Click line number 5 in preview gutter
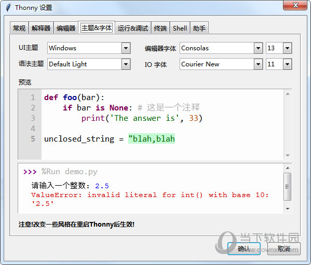Viewport: 311px width, 265px height. 33,138
